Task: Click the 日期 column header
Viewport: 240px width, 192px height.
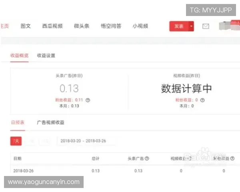Action: click(17, 158)
